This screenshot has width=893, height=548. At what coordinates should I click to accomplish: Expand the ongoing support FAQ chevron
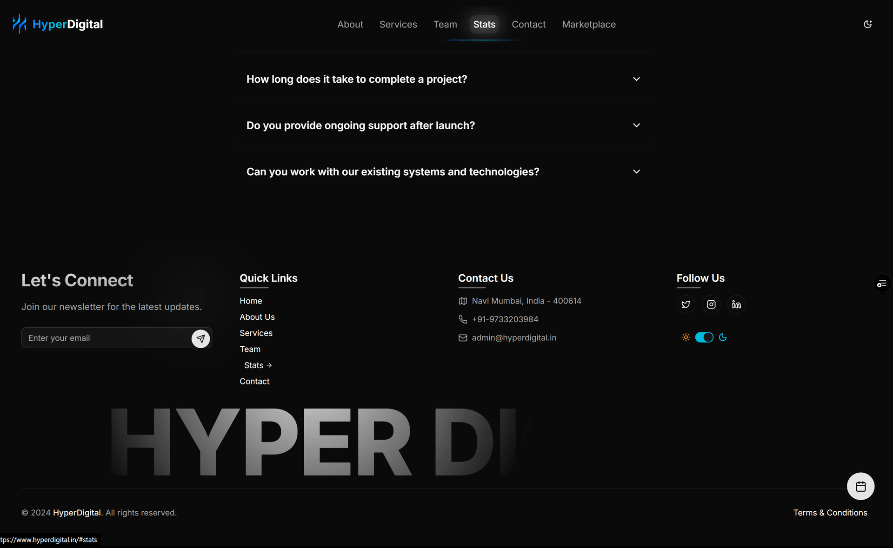click(x=636, y=125)
